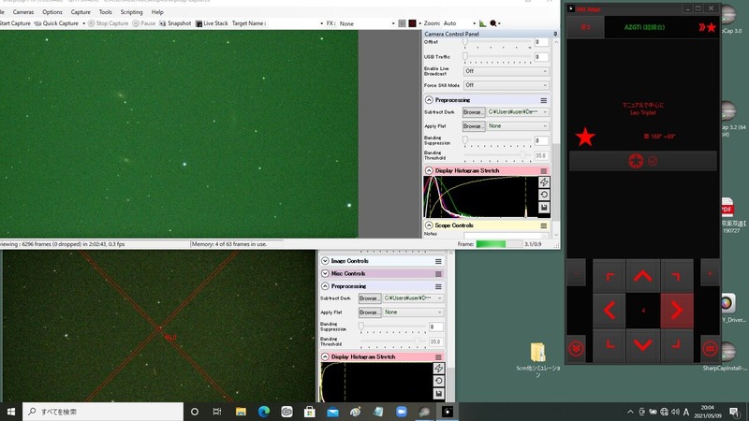749x421 pixels.
Task: Click the large red star in PAE Align
Action: tap(585, 138)
